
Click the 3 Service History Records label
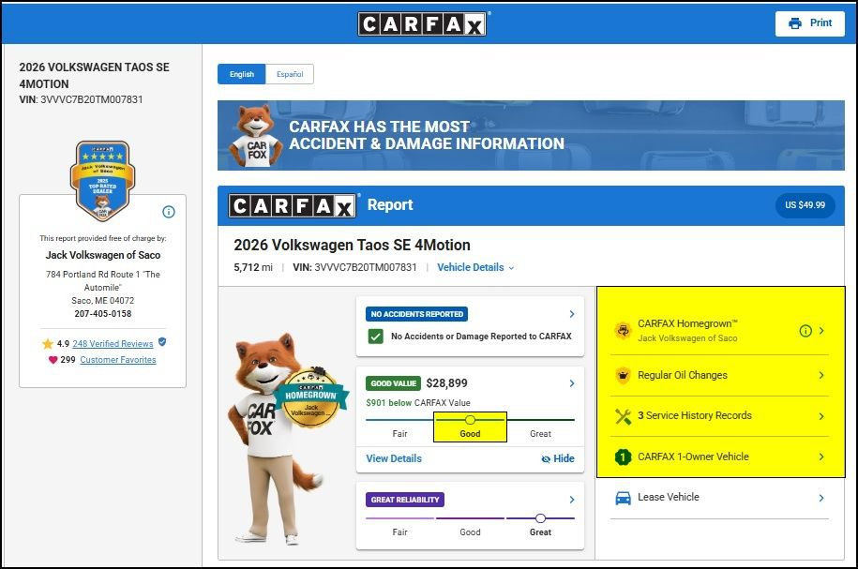coord(695,416)
